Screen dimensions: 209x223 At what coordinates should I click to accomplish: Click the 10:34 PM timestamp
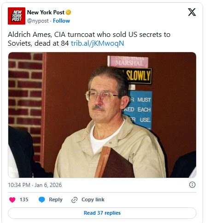pyautogui.click(x=19, y=185)
